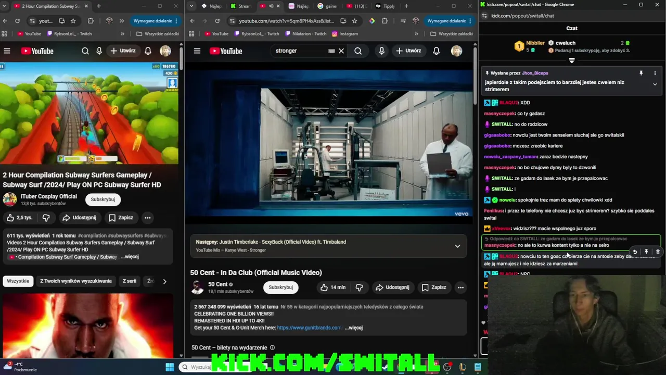The height and width of the screenshot is (375, 666).
Task: Collapse the pinned chat message with chevron
Action: click(655, 84)
